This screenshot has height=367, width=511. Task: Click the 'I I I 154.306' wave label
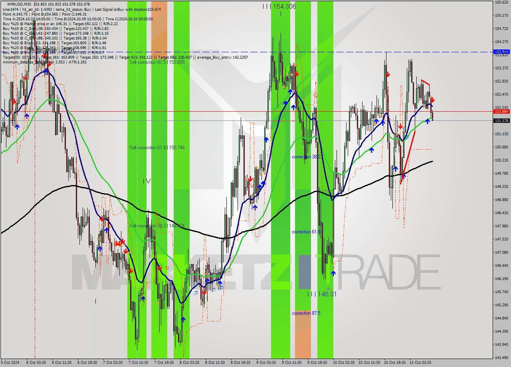pyautogui.click(x=279, y=6)
